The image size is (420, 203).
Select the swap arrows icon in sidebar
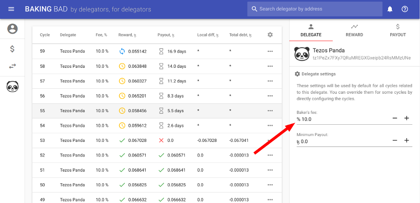click(12, 66)
